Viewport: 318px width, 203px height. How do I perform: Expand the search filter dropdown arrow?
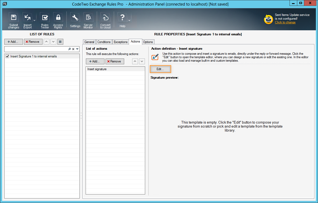77,49
